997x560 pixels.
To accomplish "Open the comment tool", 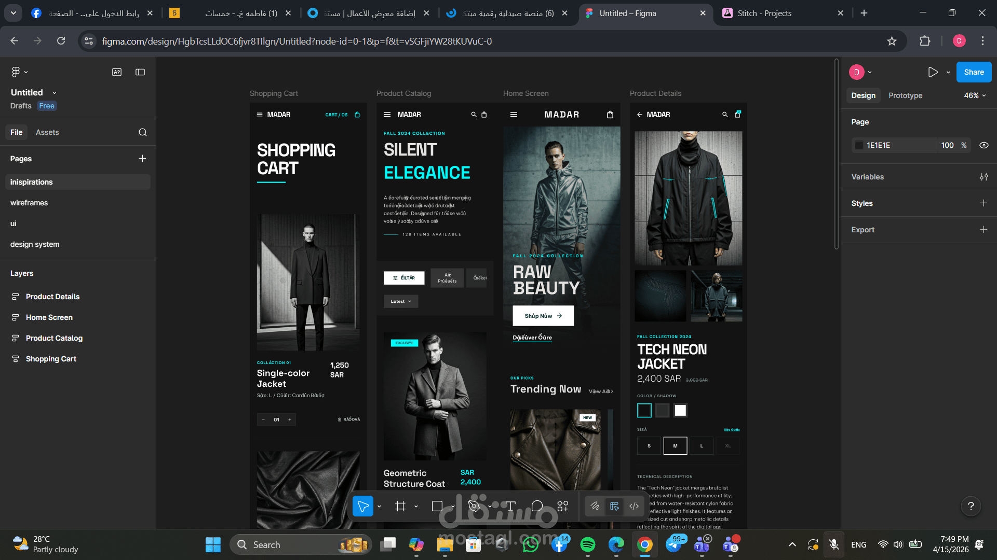I will (537, 506).
